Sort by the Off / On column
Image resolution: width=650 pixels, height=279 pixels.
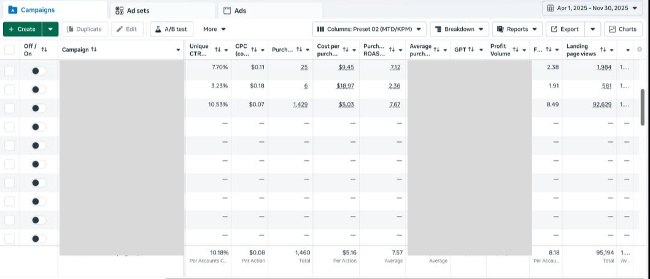pyautogui.click(x=44, y=50)
